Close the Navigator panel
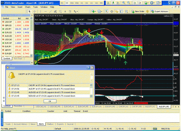181x131 pixels. click(x=32, y=63)
